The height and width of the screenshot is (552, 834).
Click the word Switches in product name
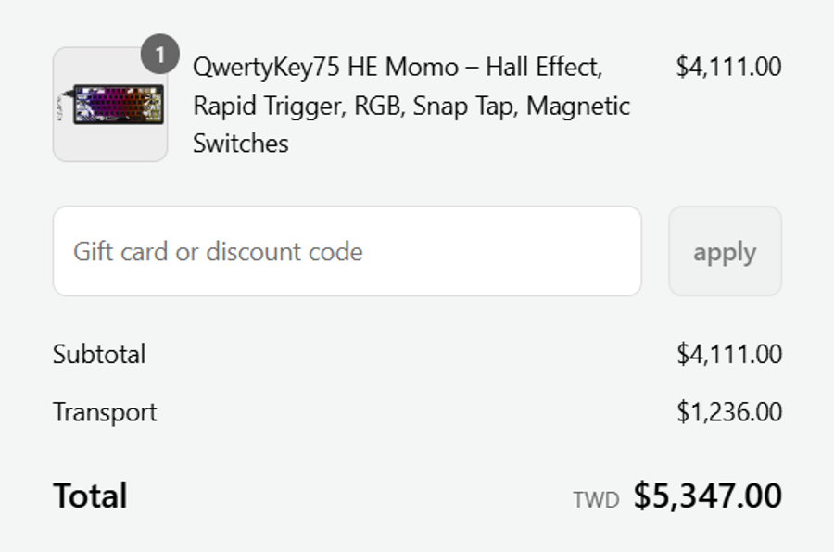[x=240, y=144]
